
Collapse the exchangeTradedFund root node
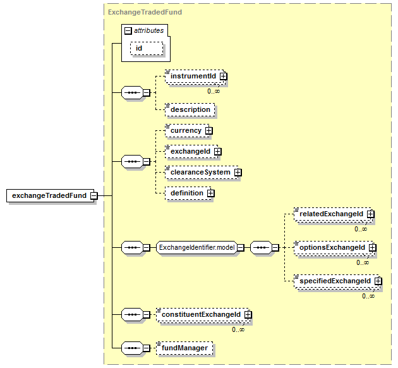(x=93, y=195)
